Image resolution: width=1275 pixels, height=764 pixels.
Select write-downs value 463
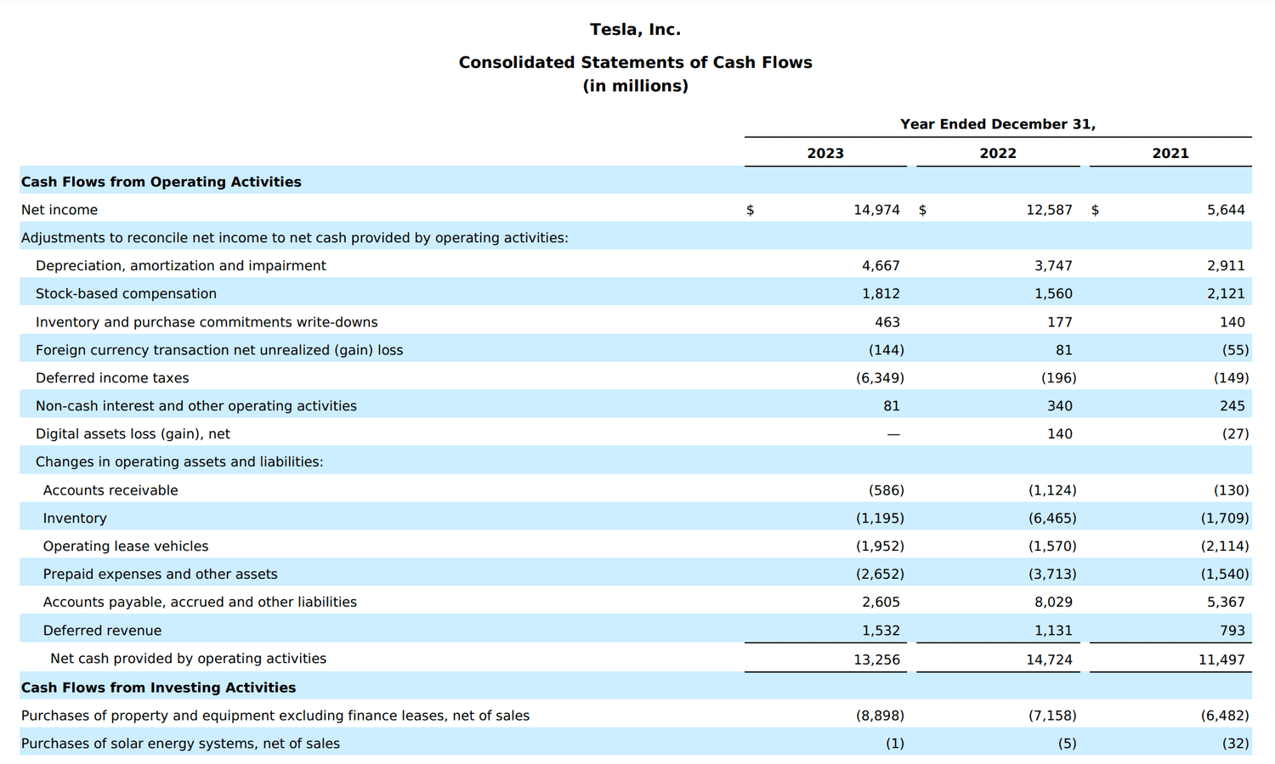(887, 322)
